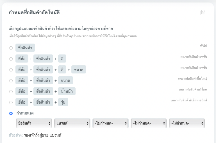Click the document icon in the header
Viewport: 216px width, 143px height.
tap(203, 13)
